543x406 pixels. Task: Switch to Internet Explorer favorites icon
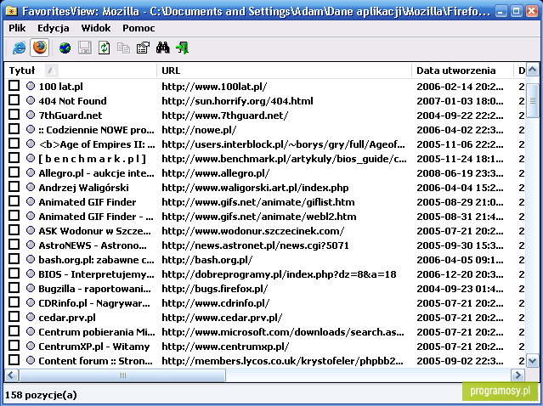(x=20, y=48)
